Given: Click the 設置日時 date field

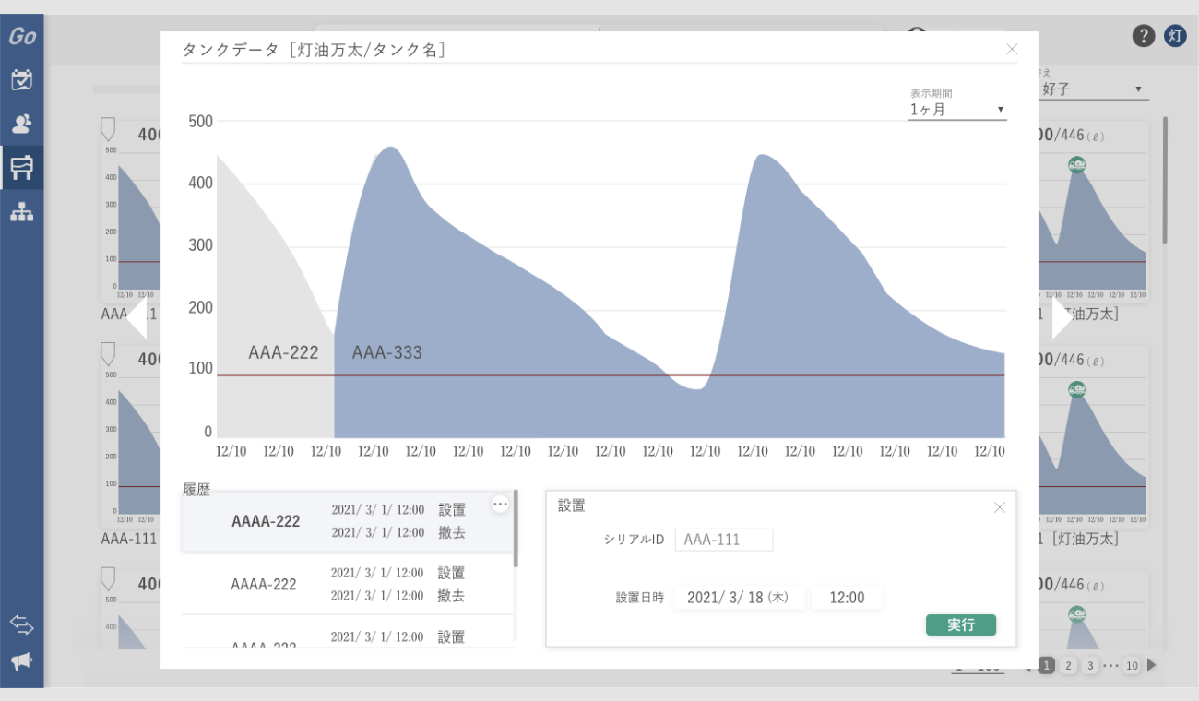Looking at the screenshot, I should pyautogui.click(x=740, y=598).
